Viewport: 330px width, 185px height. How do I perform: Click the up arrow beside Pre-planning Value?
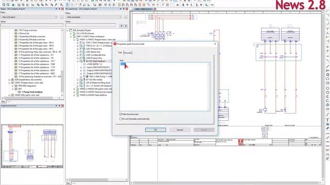[122, 26]
